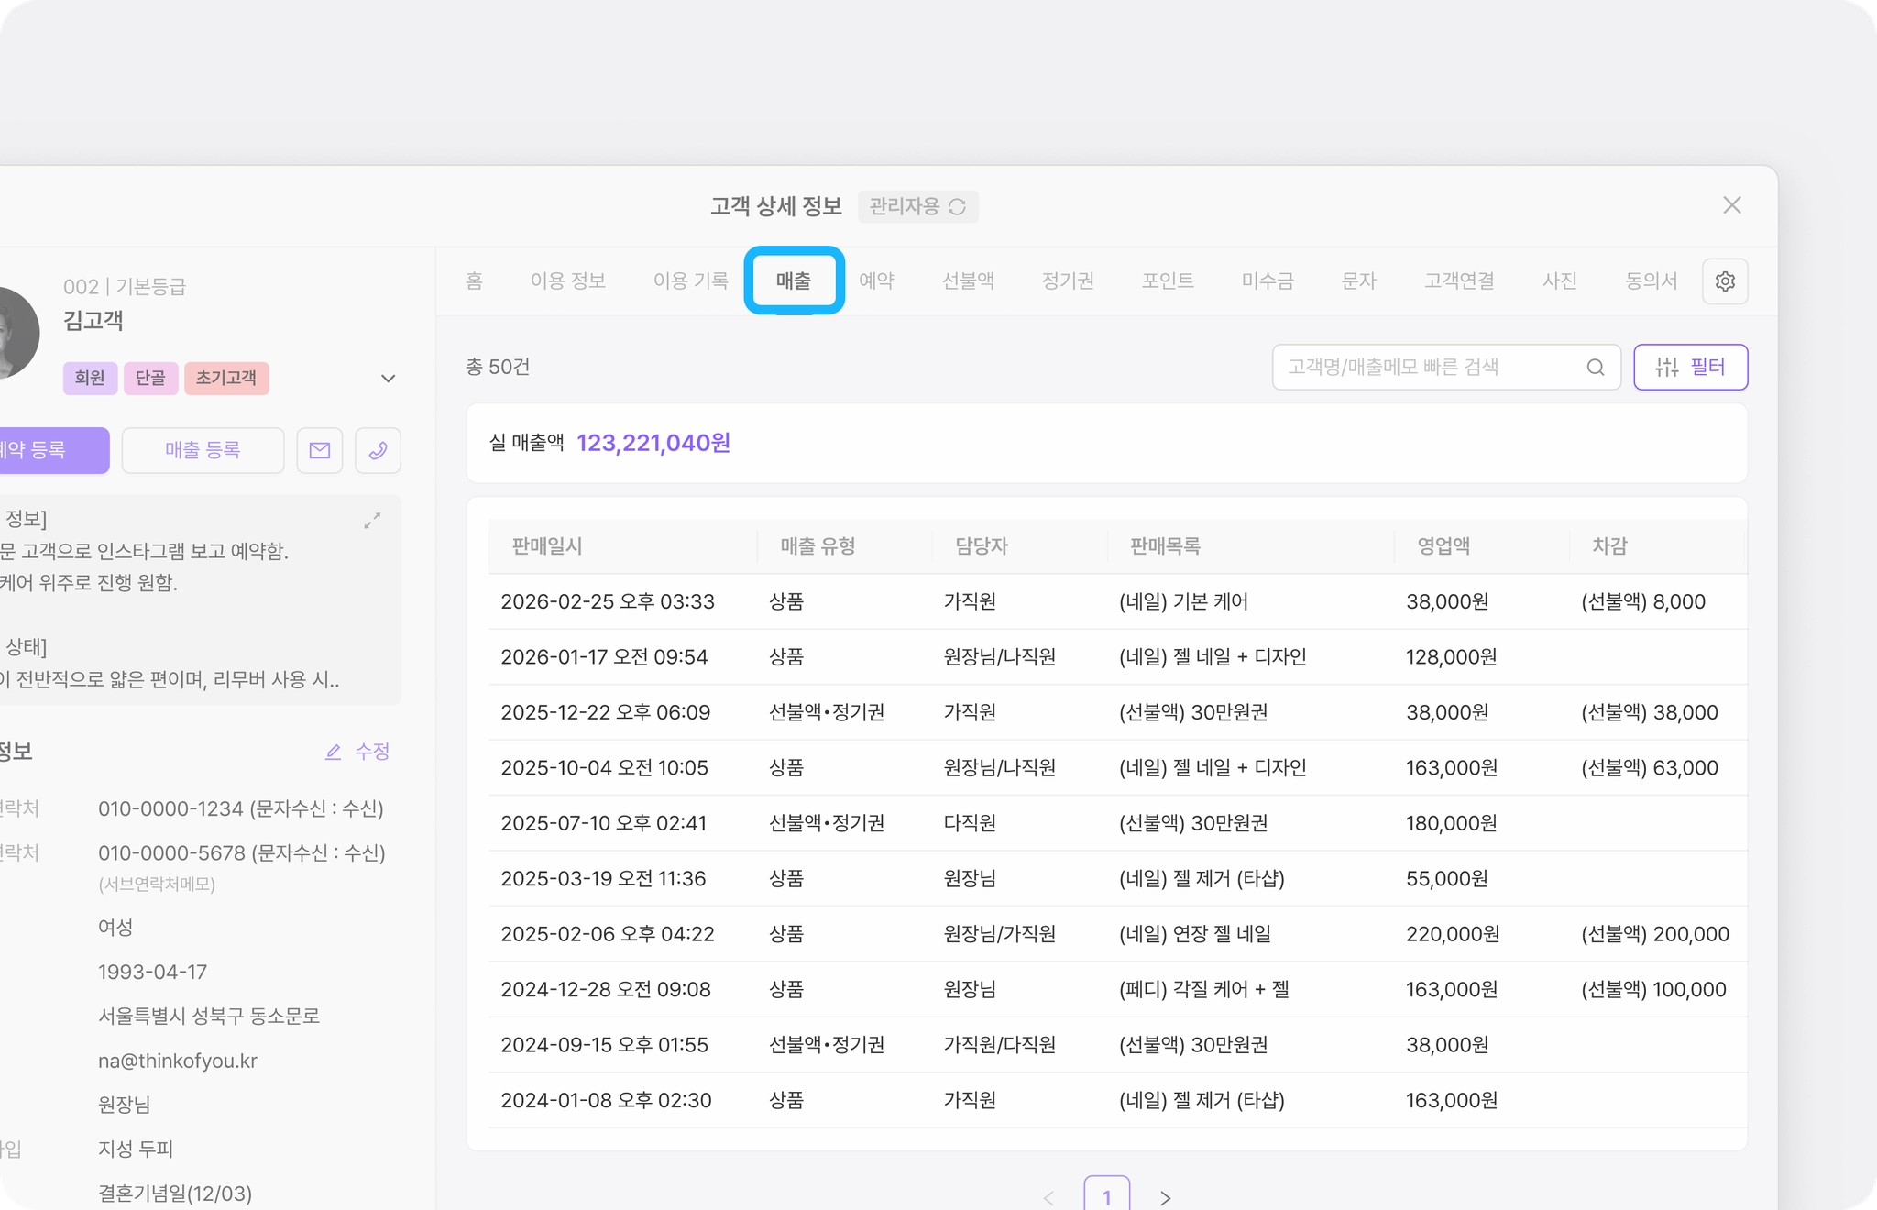Go to next page arrow
This screenshot has height=1210, width=1877.
[x=1165, y=1197]
